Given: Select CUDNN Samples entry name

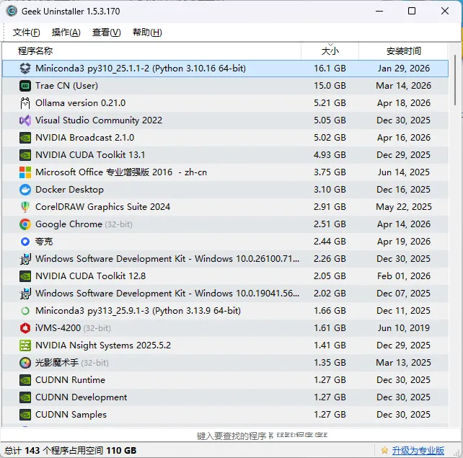Looking at the screenshot, I should point(71,415).
